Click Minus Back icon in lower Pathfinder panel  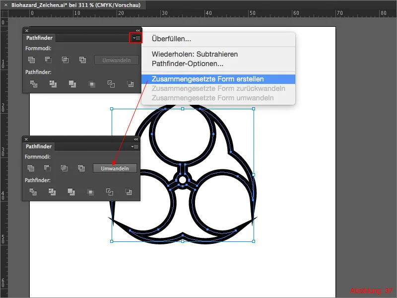pyautogui.click(x=129, y=192)
